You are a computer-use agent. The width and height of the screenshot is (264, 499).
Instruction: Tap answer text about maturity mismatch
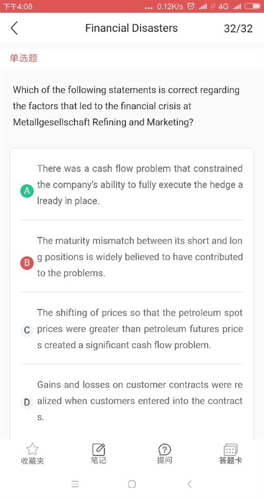tap(140, 257)
